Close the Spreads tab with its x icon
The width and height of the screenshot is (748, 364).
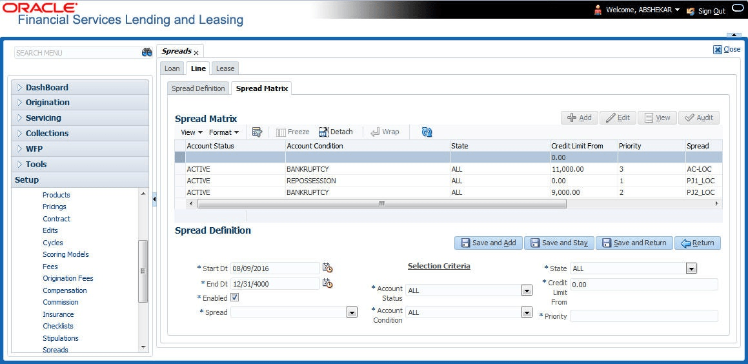click(196, 53)
